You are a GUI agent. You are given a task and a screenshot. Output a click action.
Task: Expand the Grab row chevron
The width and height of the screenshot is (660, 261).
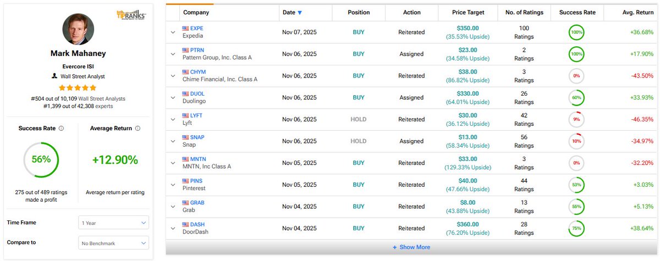click(173, 207)
